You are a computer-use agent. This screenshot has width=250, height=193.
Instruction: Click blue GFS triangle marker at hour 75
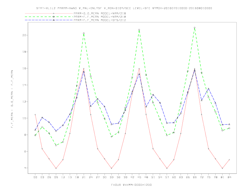(x=209, y=89)
